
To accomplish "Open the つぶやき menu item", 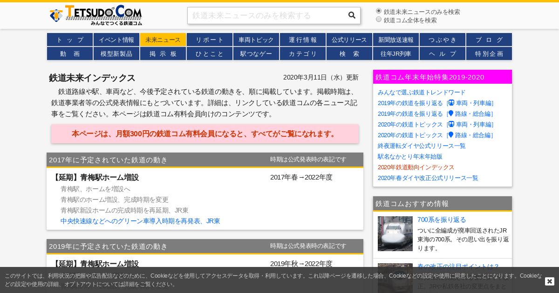I will pos(443,40).
